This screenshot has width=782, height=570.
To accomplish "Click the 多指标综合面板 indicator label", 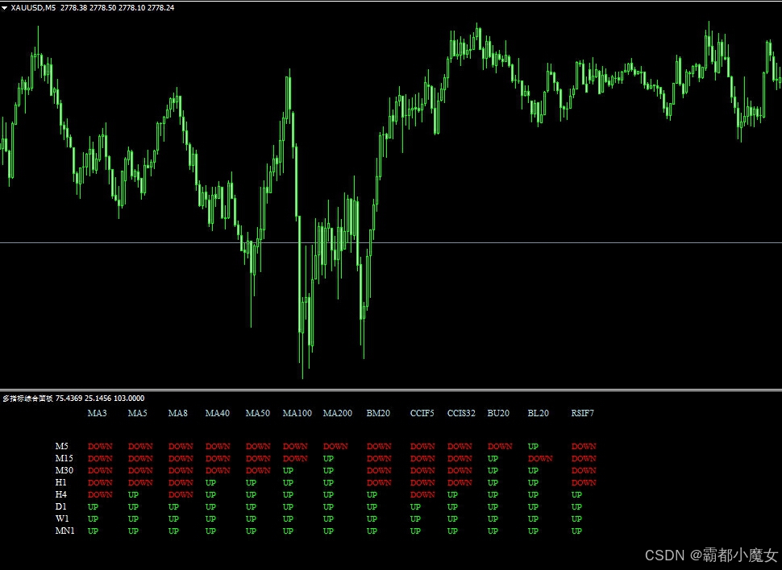I will [28, 398].
